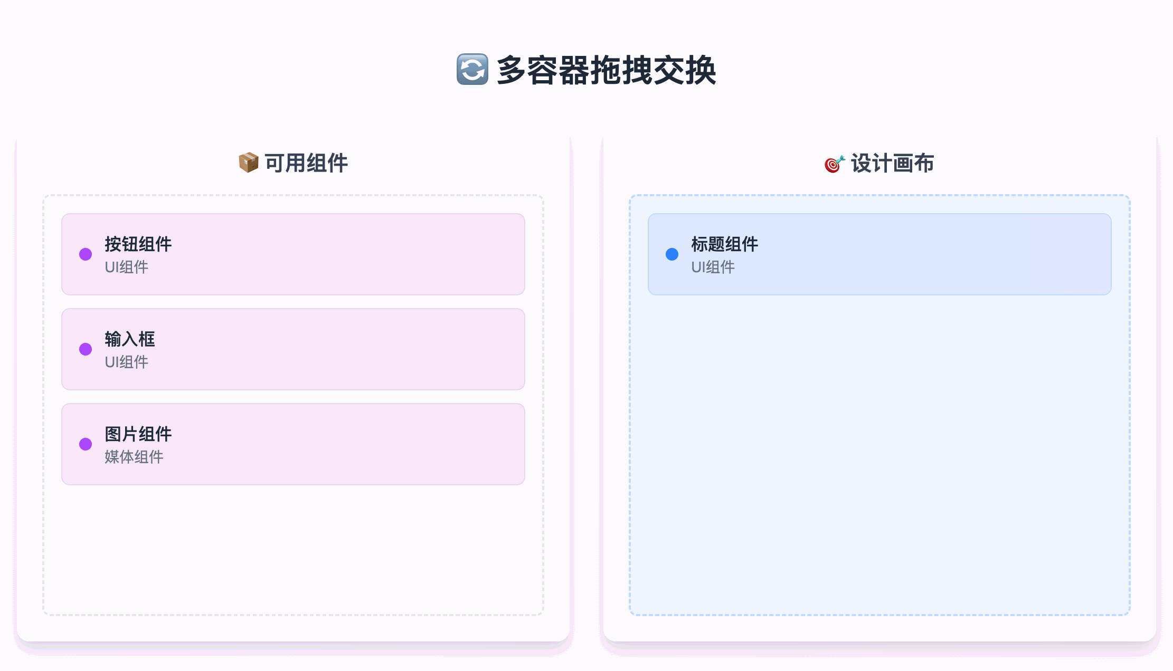This screenshot has height=671, width=1173.
Task: Select the 标题组件 card on canvas
Action: [879, 254]
